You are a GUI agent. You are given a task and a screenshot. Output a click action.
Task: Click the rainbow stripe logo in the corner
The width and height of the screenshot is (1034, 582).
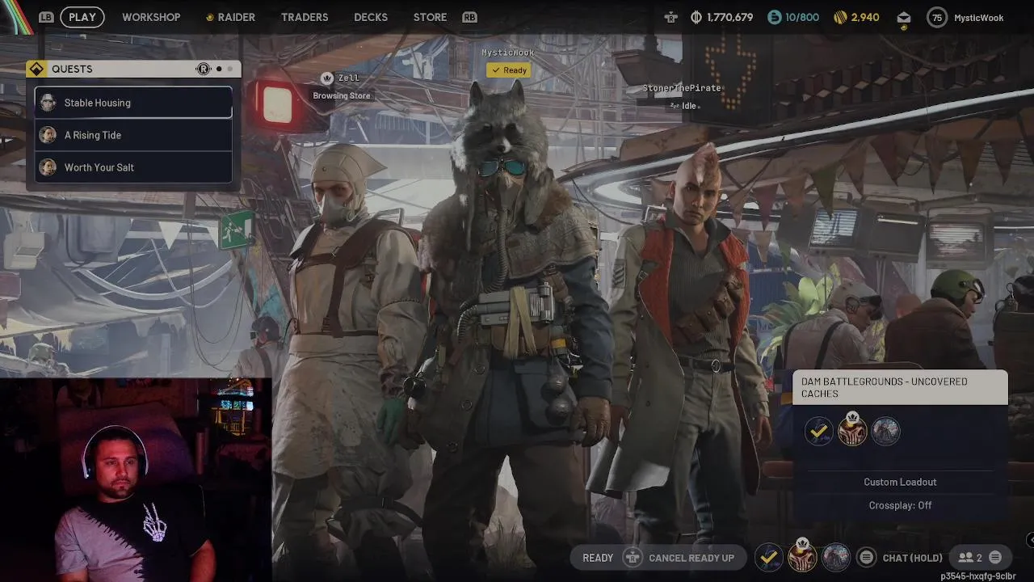[x=16, y=17]
